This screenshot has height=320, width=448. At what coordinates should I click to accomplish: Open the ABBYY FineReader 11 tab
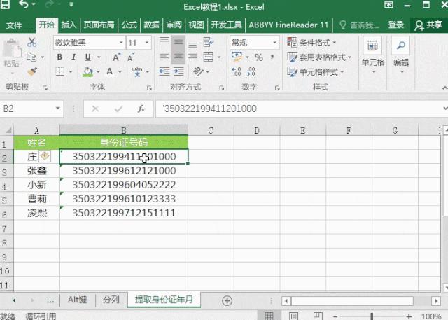(288, 25)
